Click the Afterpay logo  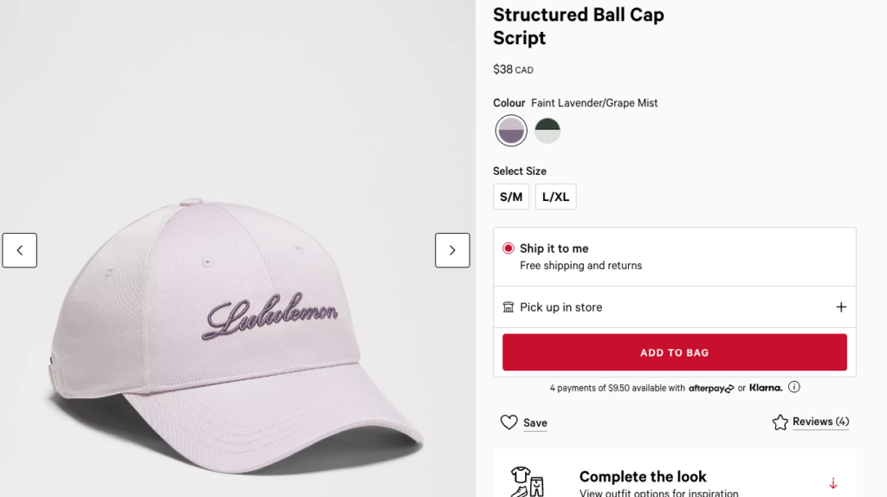711,388
